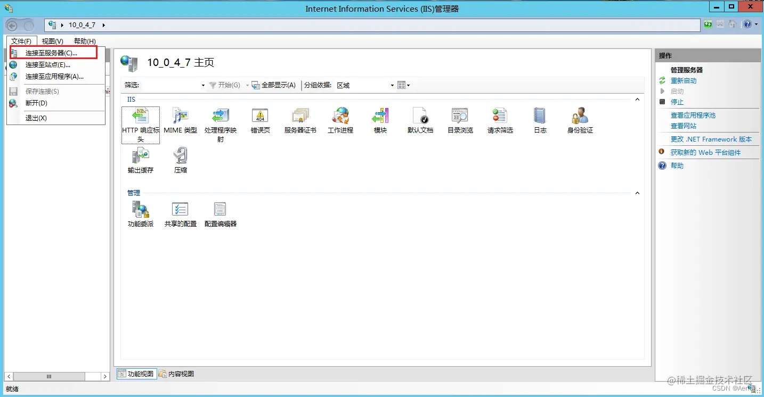Choose 连接至服务器(C)... from the menu
Image resolution: width=764 pixels, height=397 pixels.
click(x=55, y=53)
